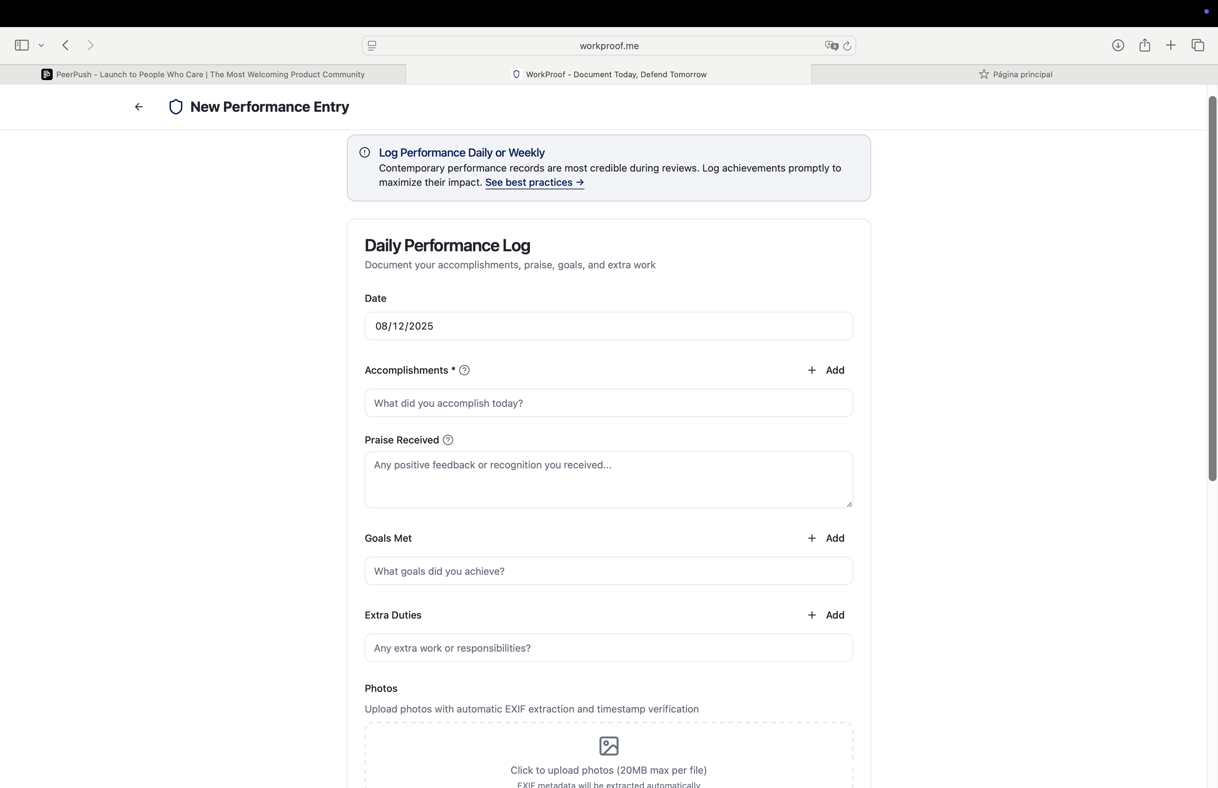The width and height of the screenshot is (1218, 788).
Task: Open the sidebar chevron dropdown
Action: (x=41, y=45)
